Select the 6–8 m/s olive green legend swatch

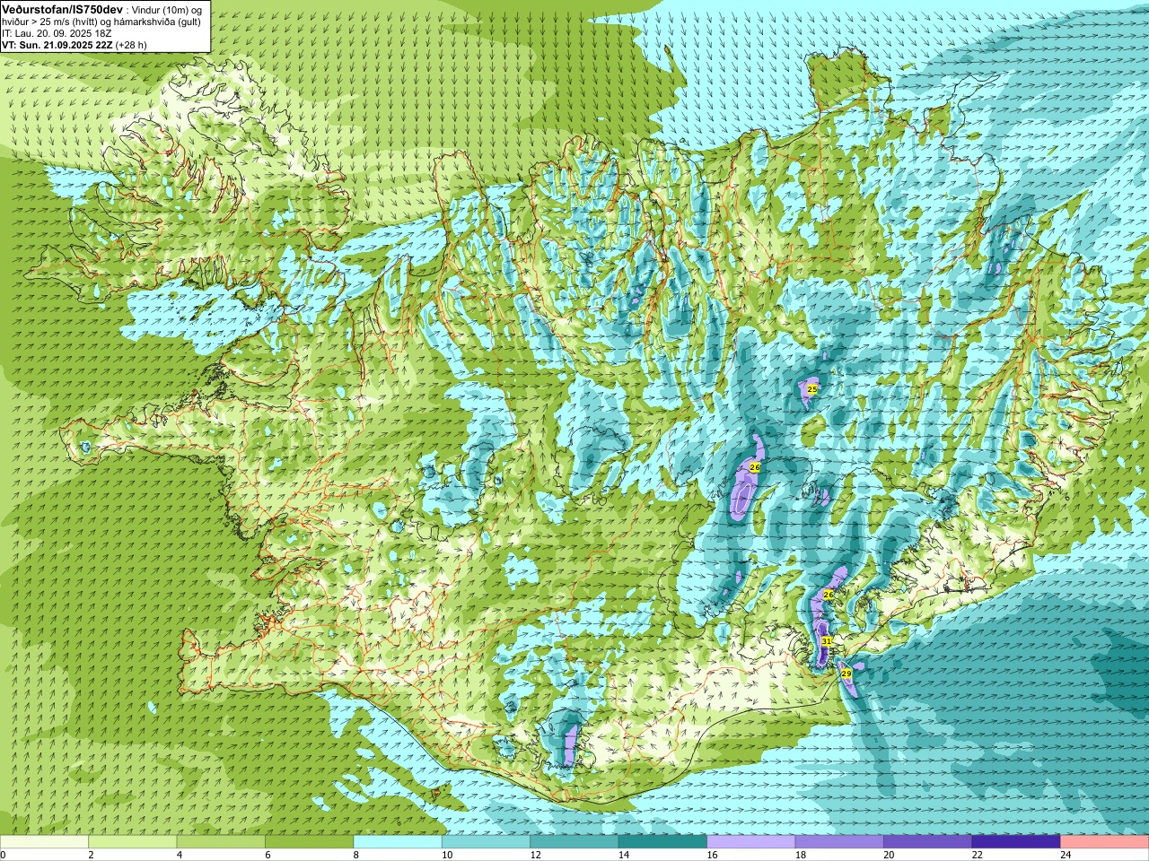pos(310,842)
